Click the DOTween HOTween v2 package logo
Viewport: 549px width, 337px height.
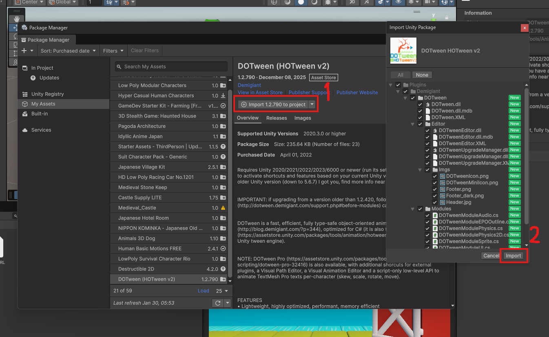tap(403, 51)
